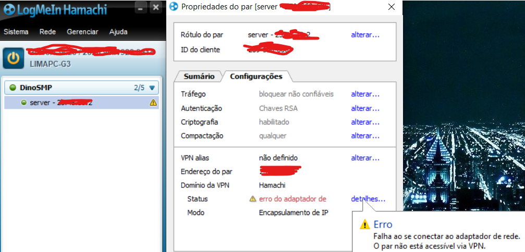Click alterar next to Rótulo do par
This screenshot has height=252, width=525.
pyautogui.click(x=365, y=35)
